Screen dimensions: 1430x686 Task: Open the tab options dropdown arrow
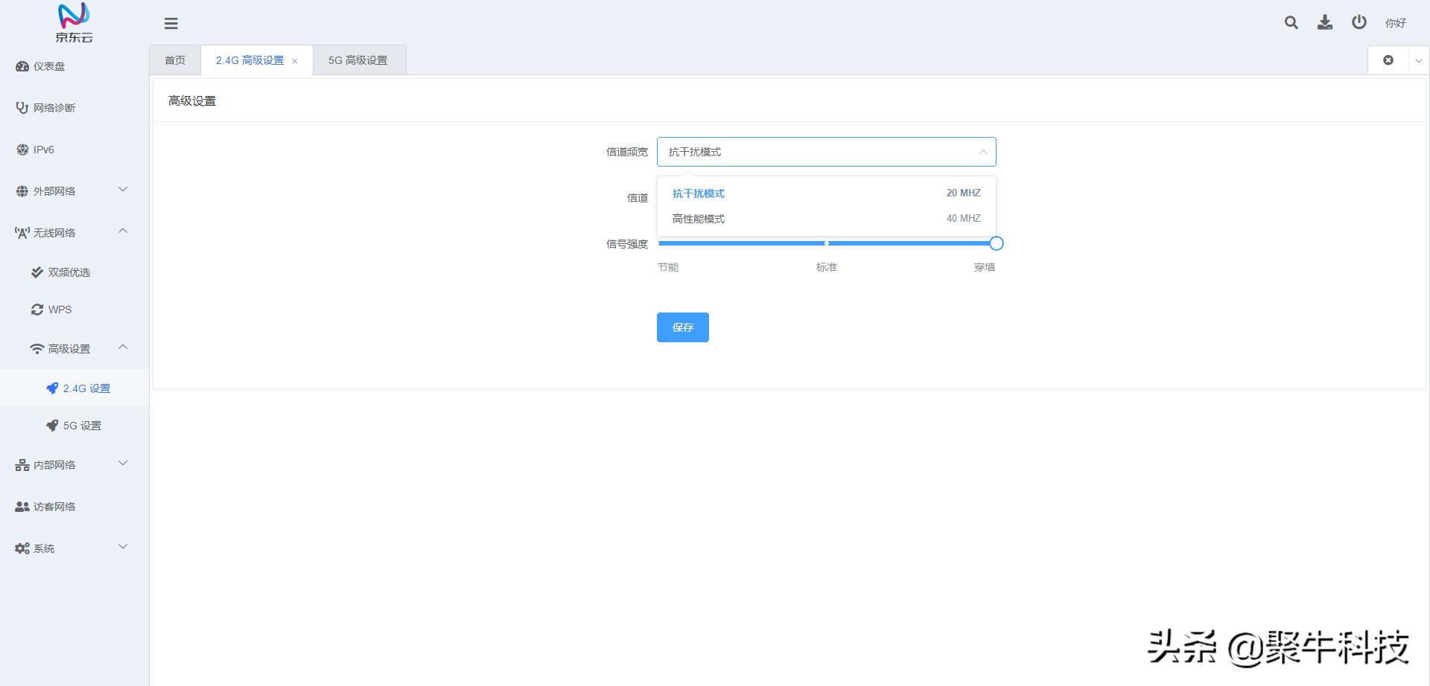[1419, 60]
